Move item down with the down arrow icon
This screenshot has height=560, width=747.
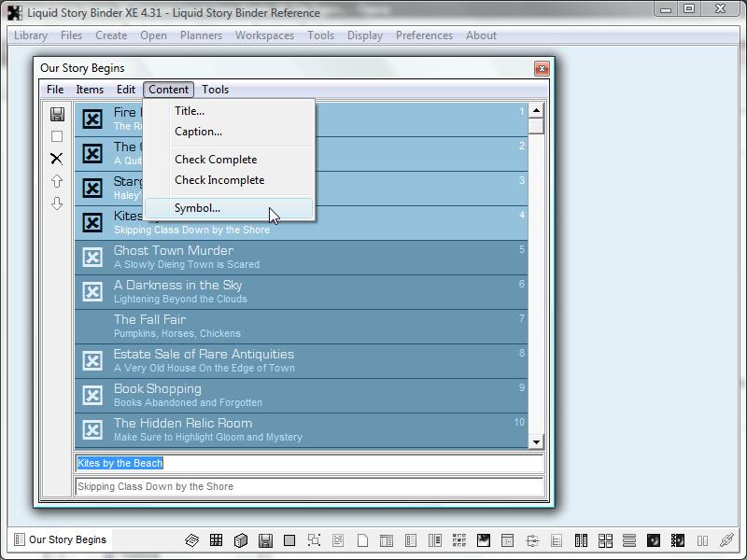[57, 203]
